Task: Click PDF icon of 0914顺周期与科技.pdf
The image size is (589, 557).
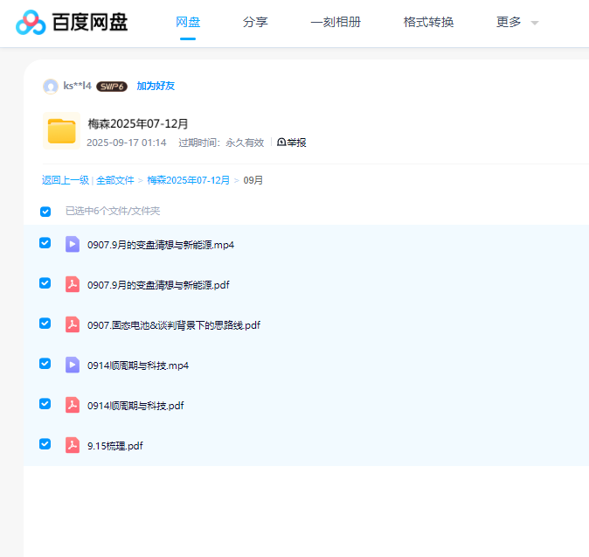Action: point(73,405)
